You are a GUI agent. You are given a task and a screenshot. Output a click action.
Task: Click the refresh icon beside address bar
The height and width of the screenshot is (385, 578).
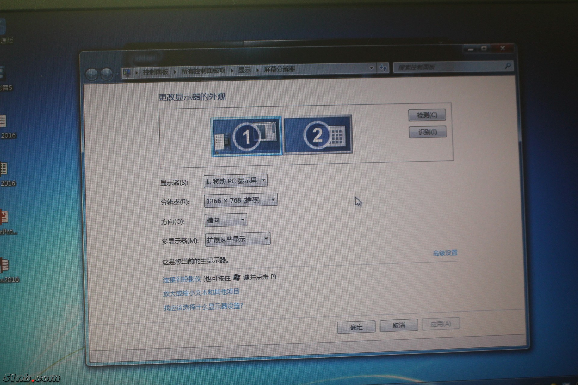tap(383, 68)
